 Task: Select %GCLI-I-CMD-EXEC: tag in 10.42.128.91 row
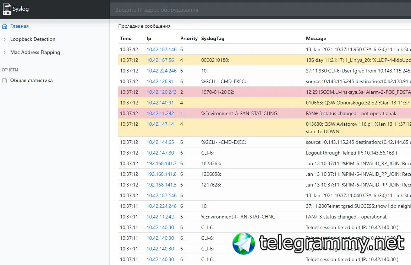pos(223,81)
